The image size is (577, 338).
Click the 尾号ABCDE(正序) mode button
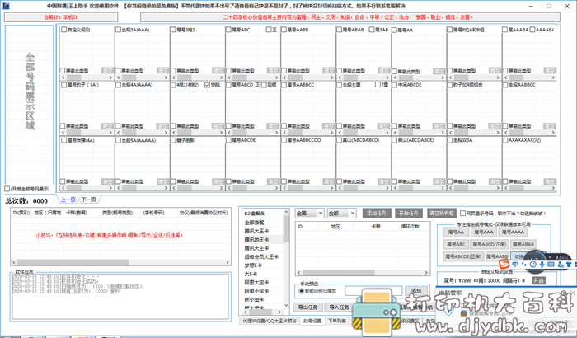(x=463, y=256)
